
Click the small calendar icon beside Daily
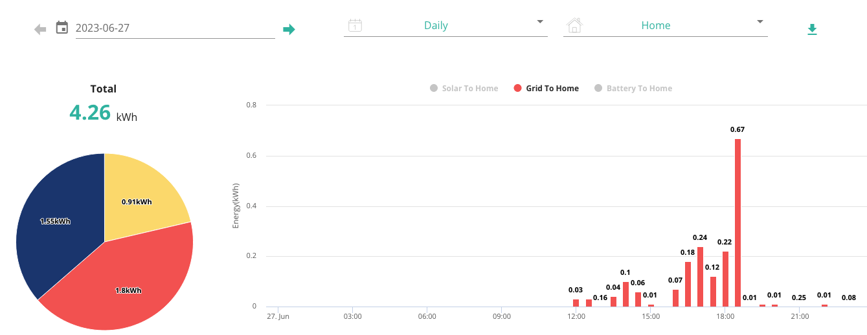click(x=355, y=26)
